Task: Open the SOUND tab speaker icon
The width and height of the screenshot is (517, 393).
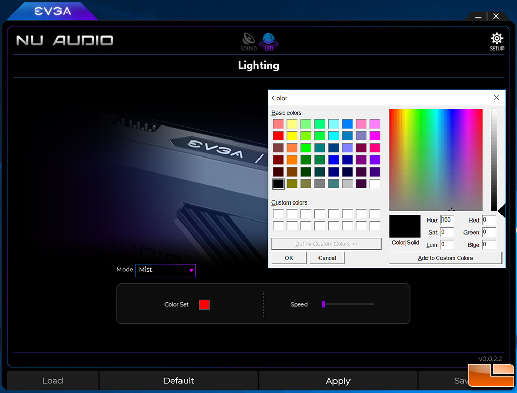Action: (249, 41)
